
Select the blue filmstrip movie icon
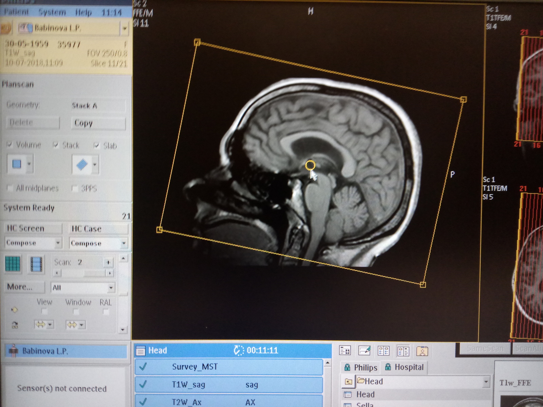pos(36,264)
